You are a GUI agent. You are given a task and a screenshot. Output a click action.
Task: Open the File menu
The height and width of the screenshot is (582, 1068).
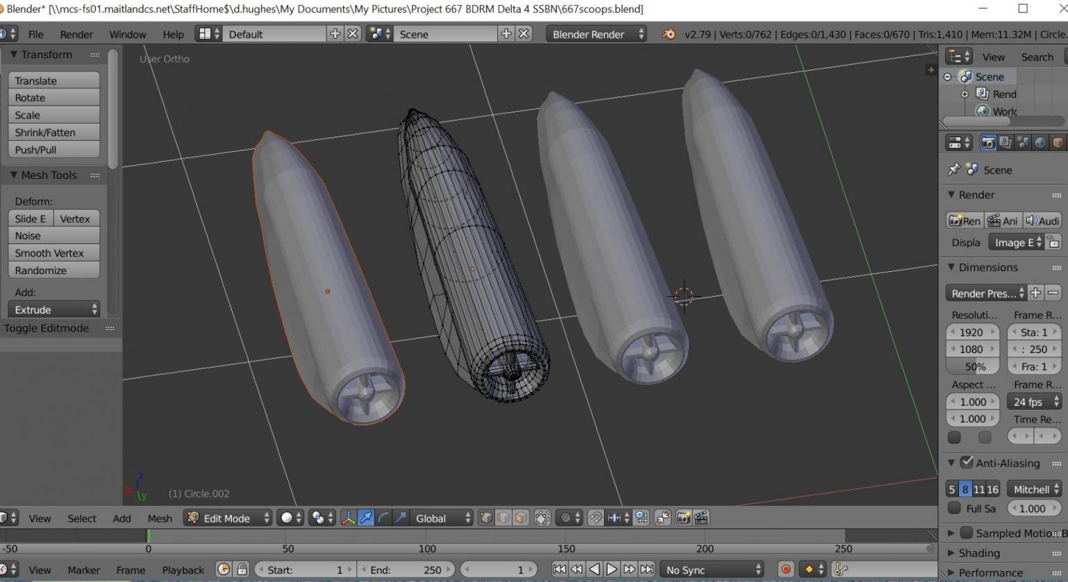35,34
